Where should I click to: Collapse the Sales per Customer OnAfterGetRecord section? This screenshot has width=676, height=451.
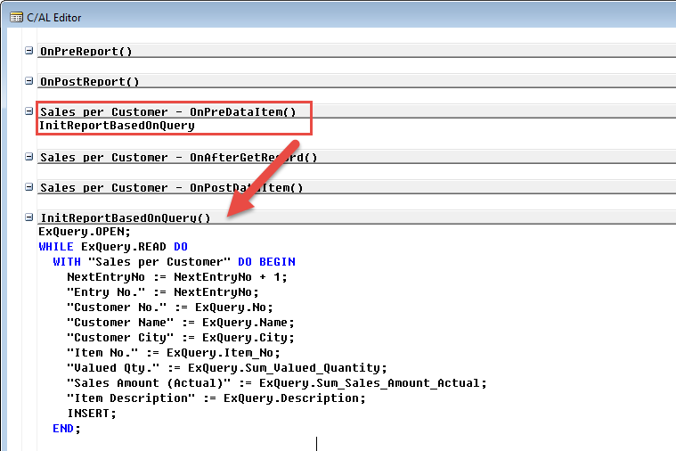click(x=29, y=157)
